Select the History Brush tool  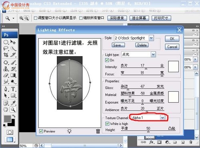pos(13,69)
